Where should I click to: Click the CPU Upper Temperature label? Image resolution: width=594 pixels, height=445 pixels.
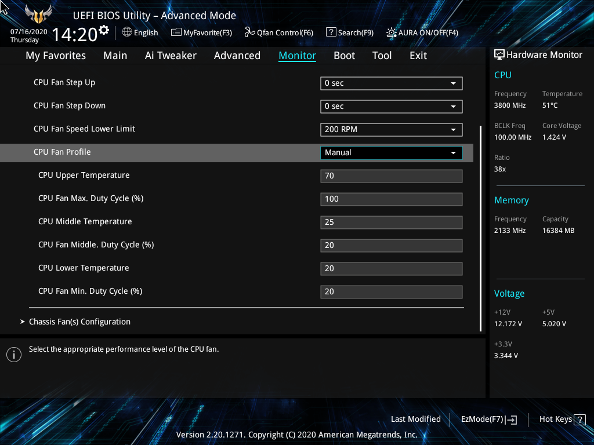pos(84,175)
